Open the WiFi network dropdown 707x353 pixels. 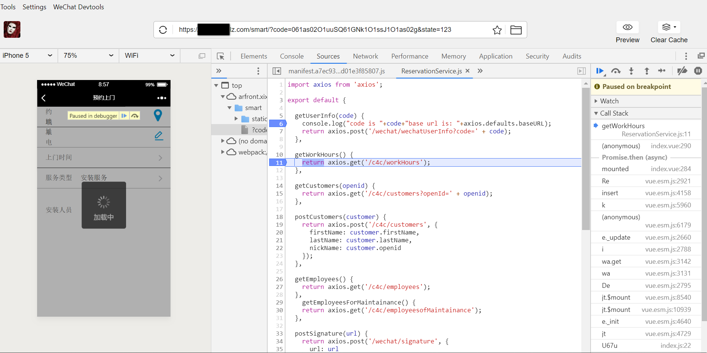[x=149, y=56]
